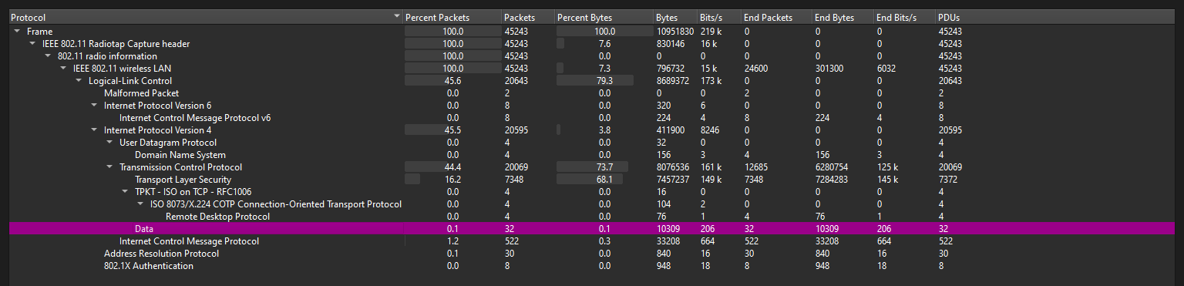
Task: Collapse the User Datagram Protocol node
Action: coord(109,143)
